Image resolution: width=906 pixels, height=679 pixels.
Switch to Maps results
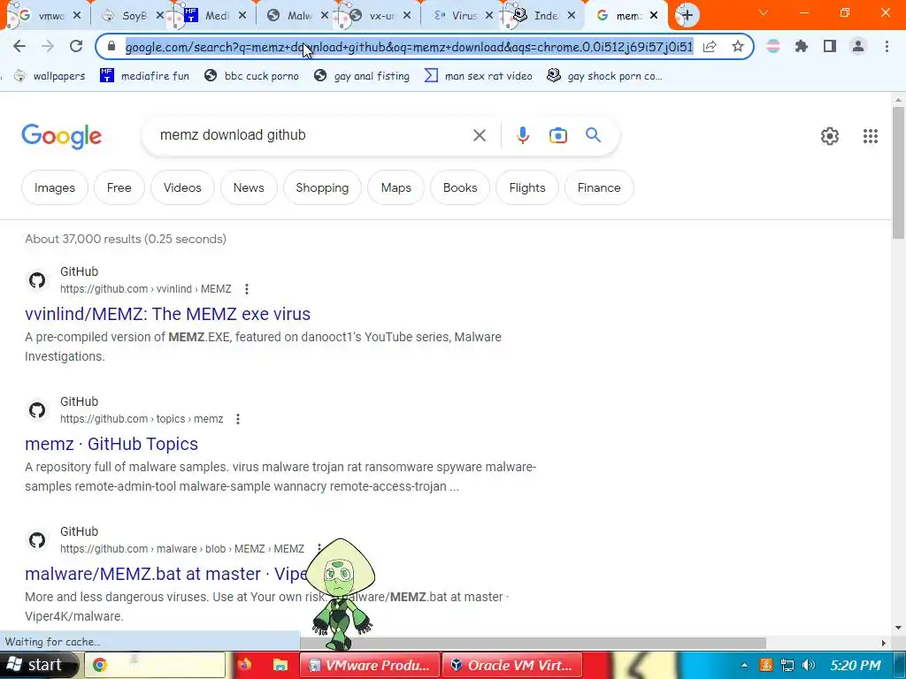point(395,187)
